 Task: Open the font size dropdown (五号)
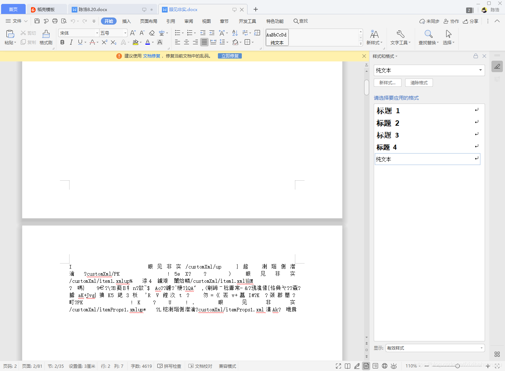tap(125, 33)
